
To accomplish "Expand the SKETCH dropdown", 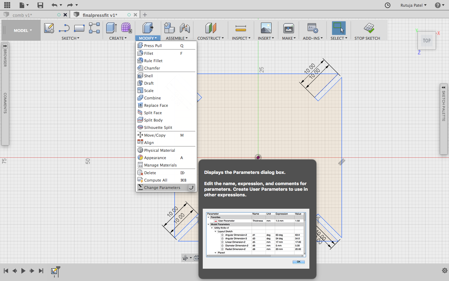I will [x=71, y=38].
